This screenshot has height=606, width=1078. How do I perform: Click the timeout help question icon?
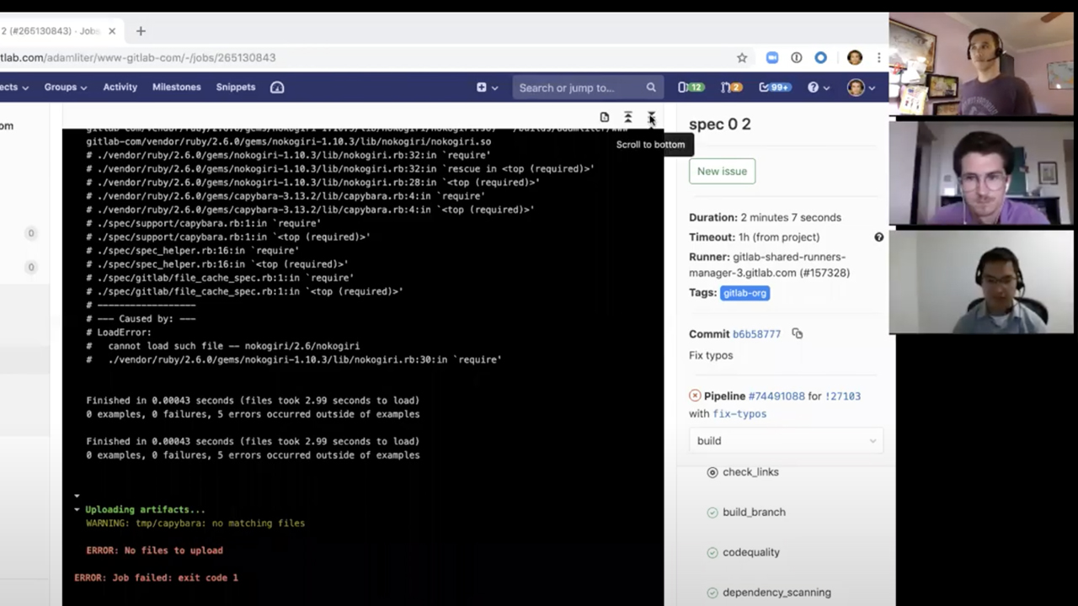tap(878, 237)
